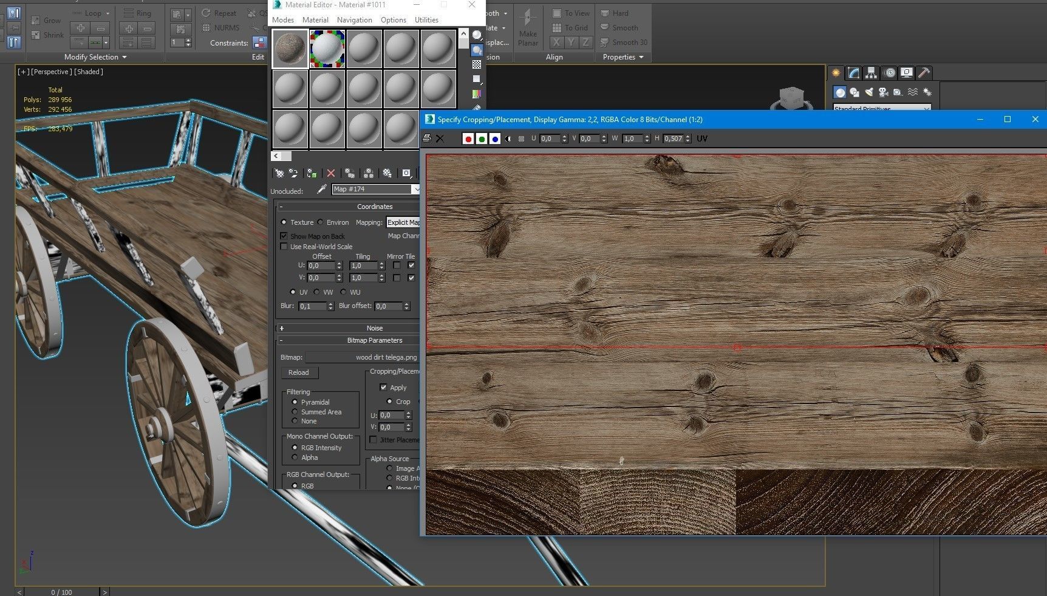Open the Hierarchy panel icon
Screen dimensions: 1047x596
click(871, 73)
